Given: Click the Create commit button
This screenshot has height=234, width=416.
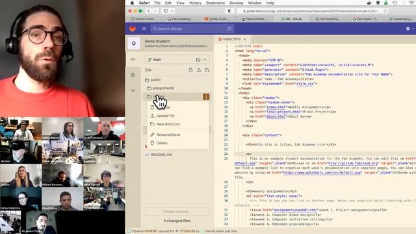Looking at the screenshot, I should [177, 211].
